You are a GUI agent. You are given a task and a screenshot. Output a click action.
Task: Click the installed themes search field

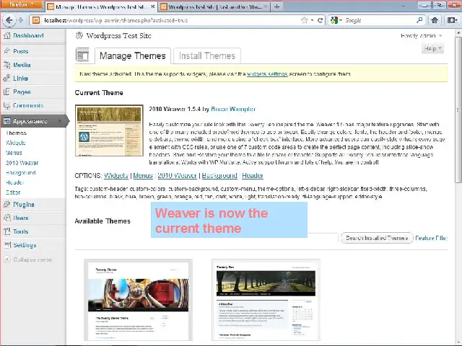click(323, 238)
